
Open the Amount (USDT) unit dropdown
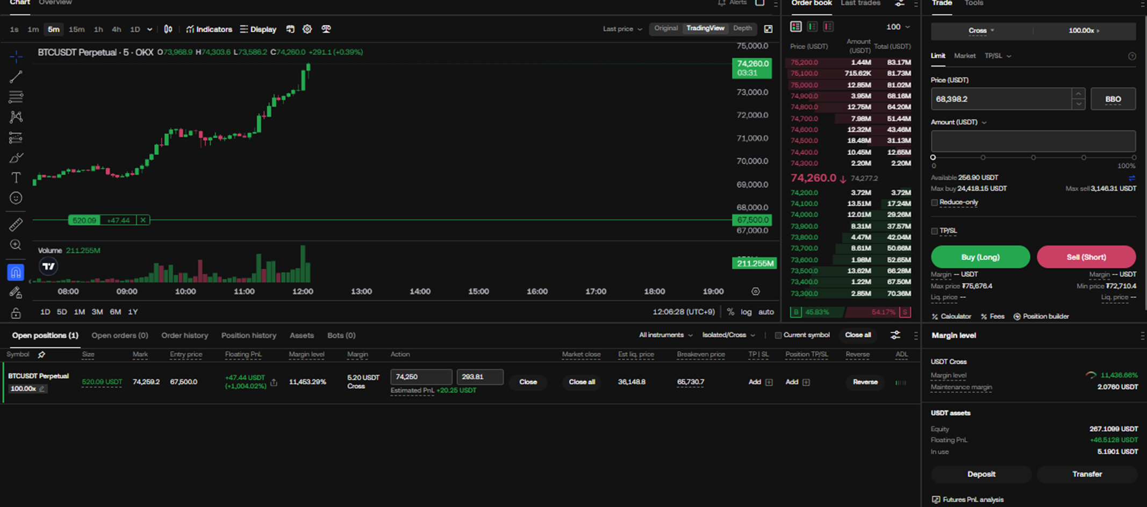click(958, 123)
